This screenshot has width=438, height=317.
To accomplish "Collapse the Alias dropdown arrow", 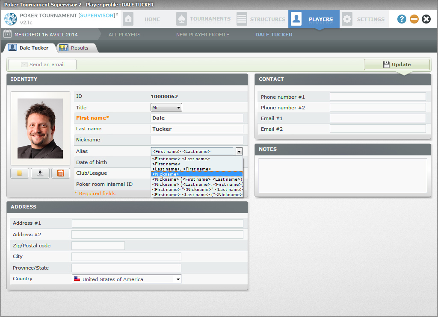I will (x=239, y=151).
